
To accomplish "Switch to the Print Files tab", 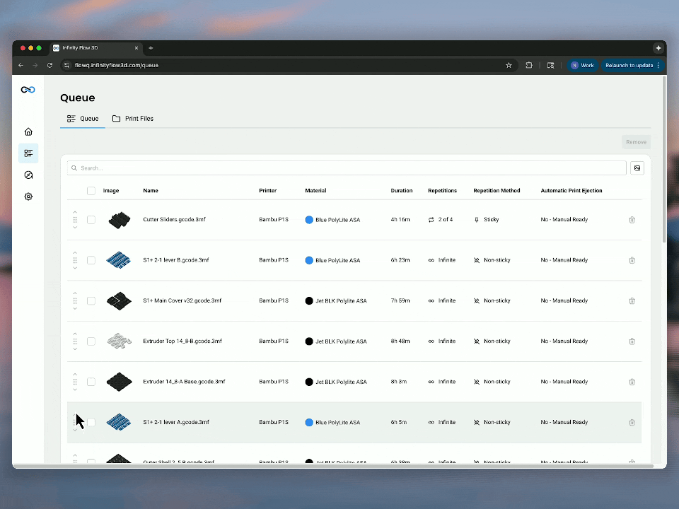I will point(133,119).
